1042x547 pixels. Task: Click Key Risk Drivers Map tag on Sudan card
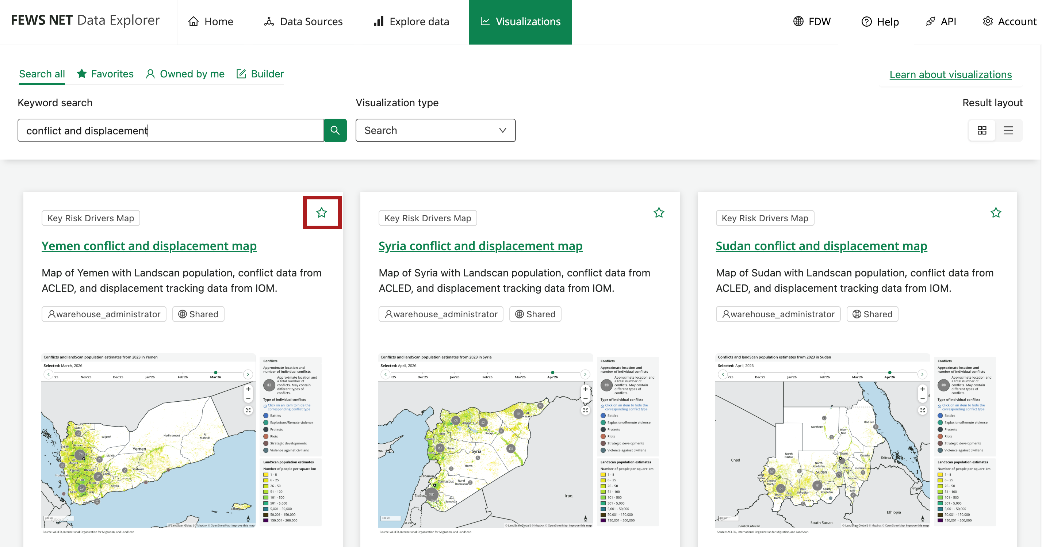coord(765,218)
